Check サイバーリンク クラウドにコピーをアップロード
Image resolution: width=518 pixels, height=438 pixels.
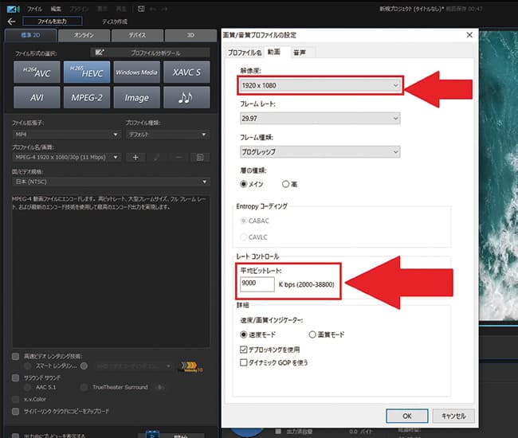(15, 411)
